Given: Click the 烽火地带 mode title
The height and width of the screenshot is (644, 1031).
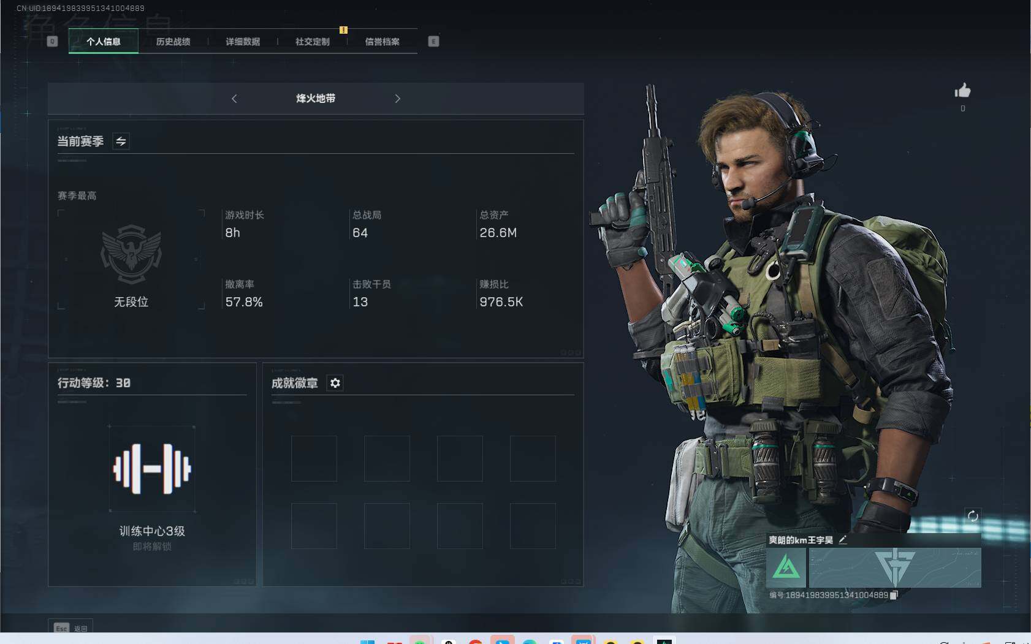Looking at the screenshot, I should tap(316, 99).
